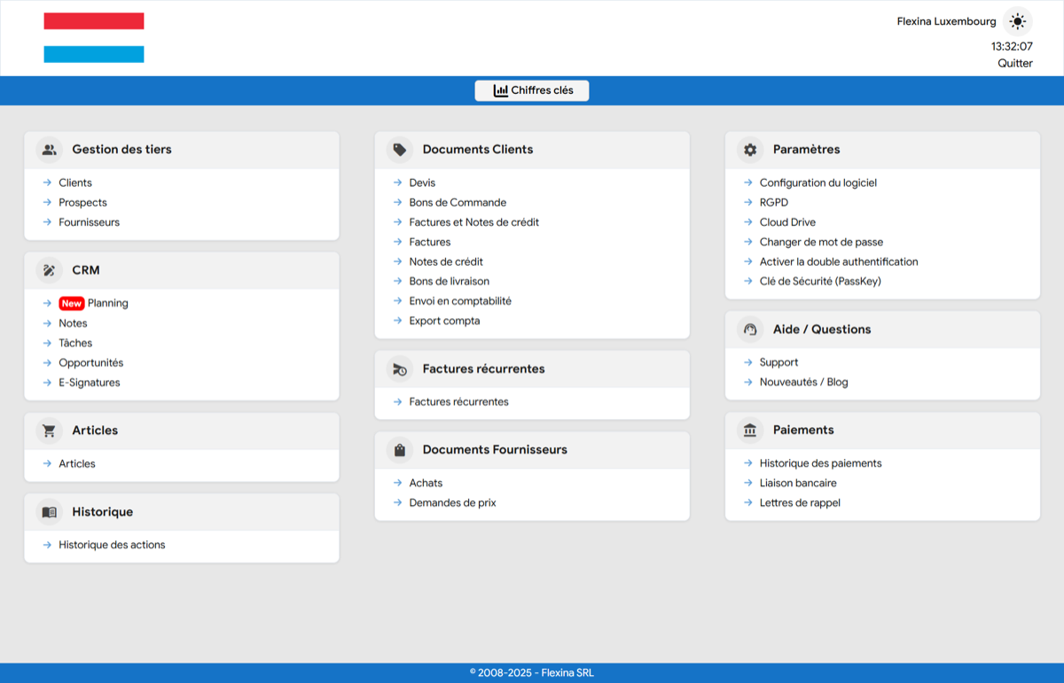
Task: Open Configuration du logiciel settings
Action: coord(818,182)
